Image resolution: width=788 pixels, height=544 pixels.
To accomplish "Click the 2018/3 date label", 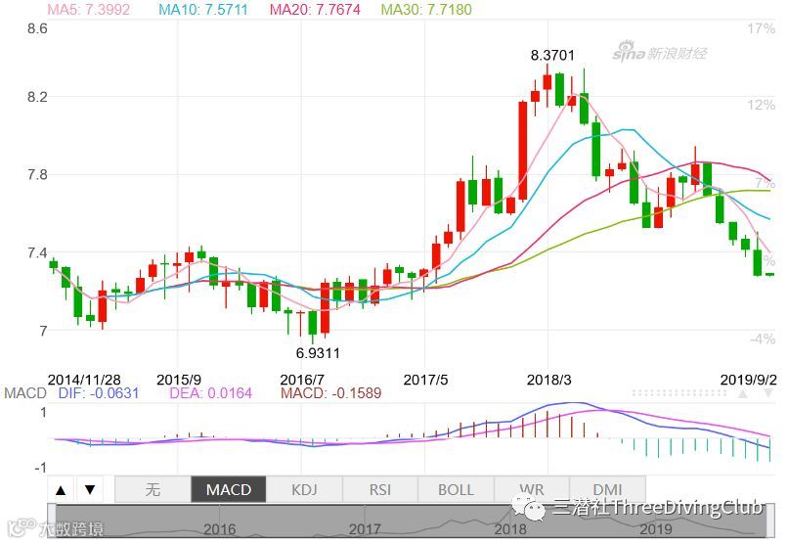I will pyautogui.click(x=548, y=380).
